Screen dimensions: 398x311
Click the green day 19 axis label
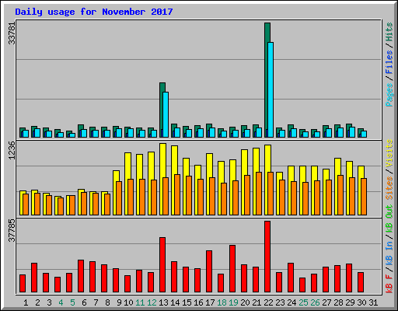233,302
